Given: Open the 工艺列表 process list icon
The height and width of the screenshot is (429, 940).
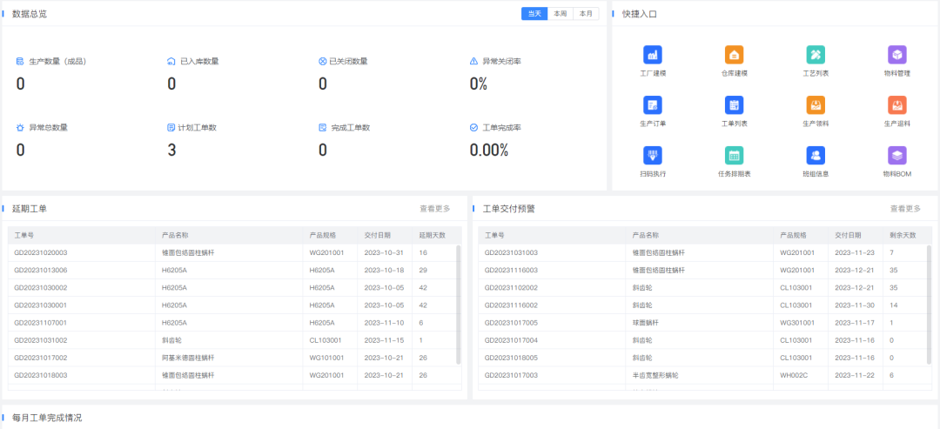Looking at the screenshot, I should coord(816,55).
